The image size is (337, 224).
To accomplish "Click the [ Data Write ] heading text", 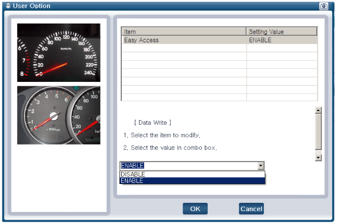I will pos(152,123).
